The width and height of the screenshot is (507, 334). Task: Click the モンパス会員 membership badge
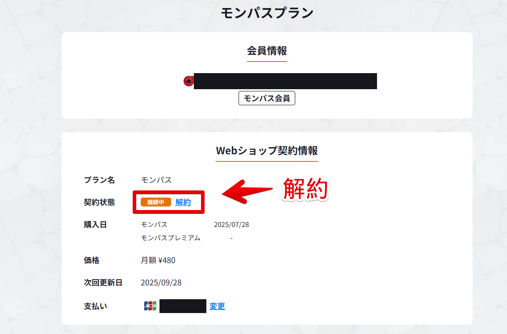tap(267, 98)
